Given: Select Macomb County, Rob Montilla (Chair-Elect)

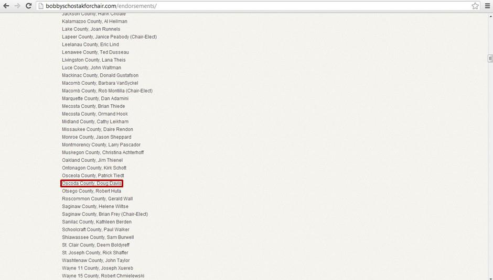Looking at the screenshot, I should tap(107, 91).
